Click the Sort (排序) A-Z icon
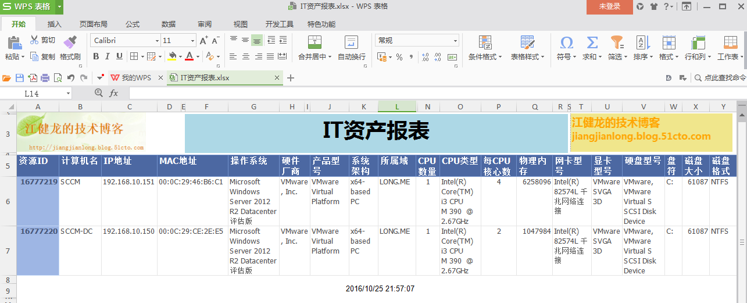Viewport: 747px width, 303px height. pos(642,42)
